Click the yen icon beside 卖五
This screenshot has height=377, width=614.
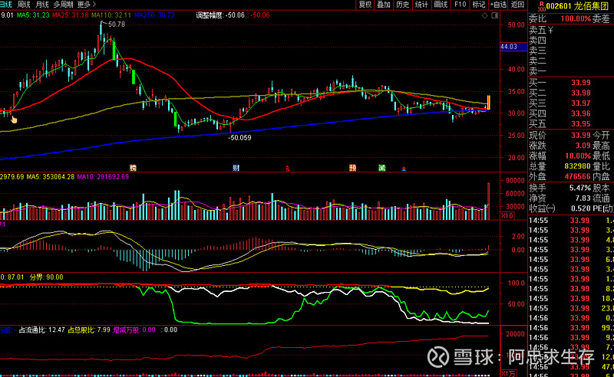[x=550, y=30]
